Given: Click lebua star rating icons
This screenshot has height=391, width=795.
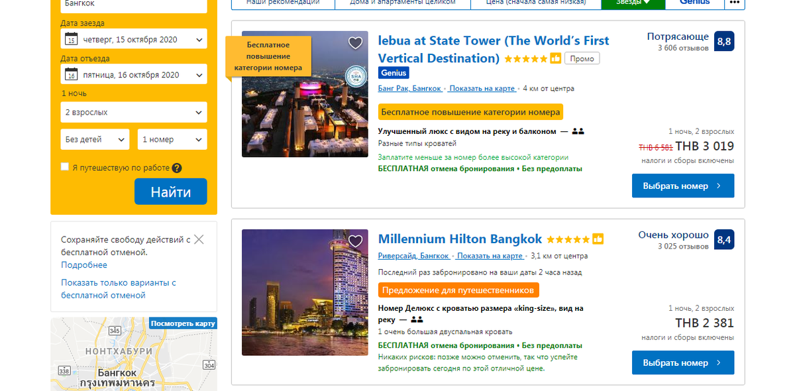Looking at the screenshot, I should [527, 58].
